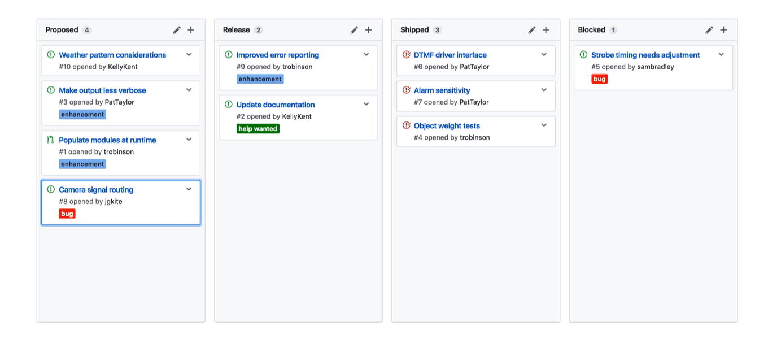The height and width of the screenshot is (339, 768).
Task: Click the Proposed column card count badge
Action: tap(86, 30)
